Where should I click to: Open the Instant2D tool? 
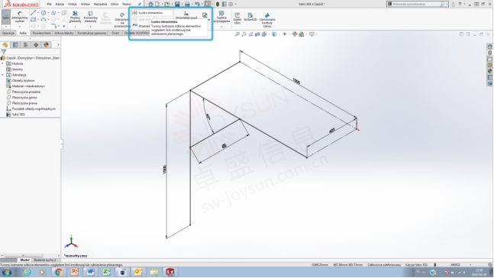[250, 17]
